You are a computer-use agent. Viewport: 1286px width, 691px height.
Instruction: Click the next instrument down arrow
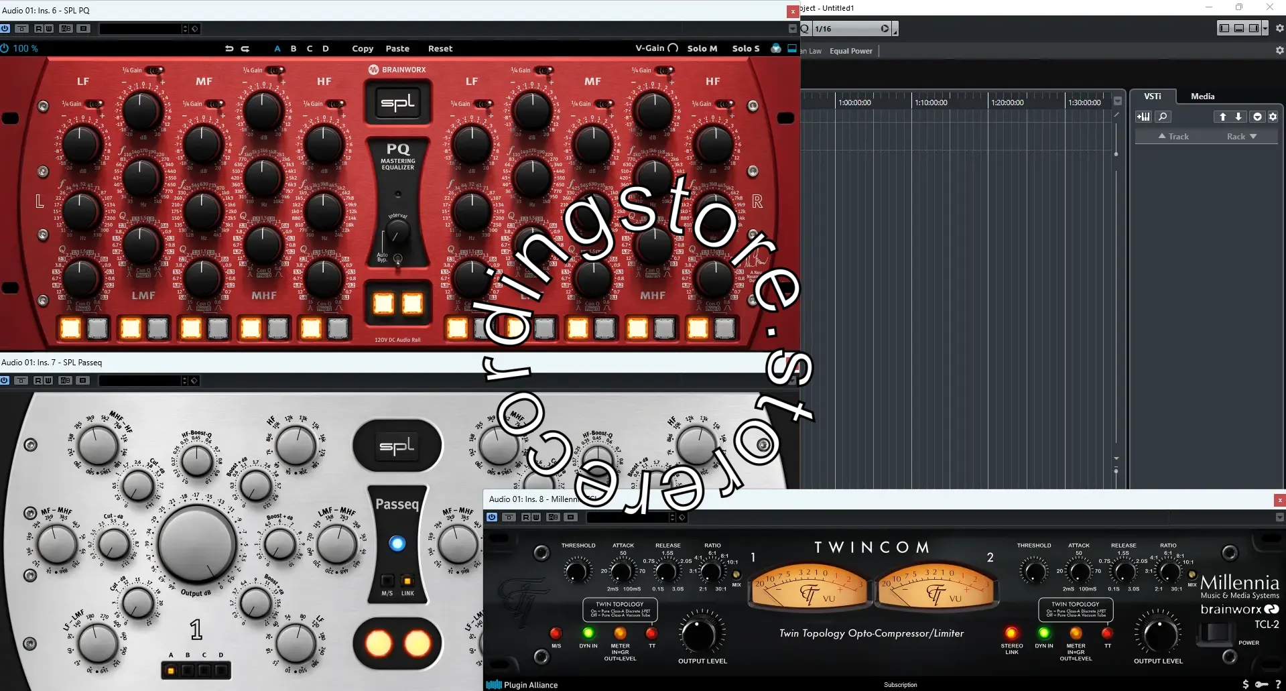1238,117
